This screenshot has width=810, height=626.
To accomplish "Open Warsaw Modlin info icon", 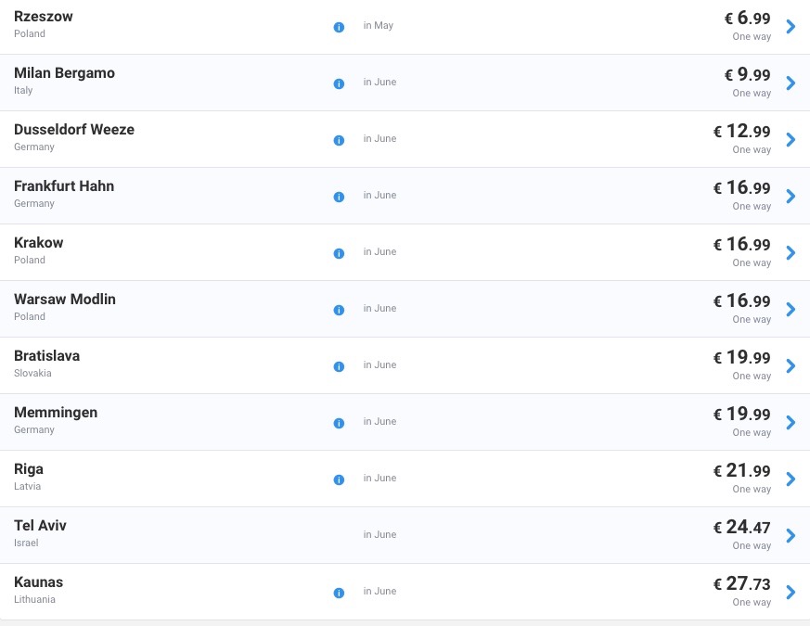I will 339,310.
